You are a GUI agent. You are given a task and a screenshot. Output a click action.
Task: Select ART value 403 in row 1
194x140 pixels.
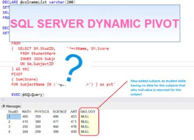[x=74, y=116]
